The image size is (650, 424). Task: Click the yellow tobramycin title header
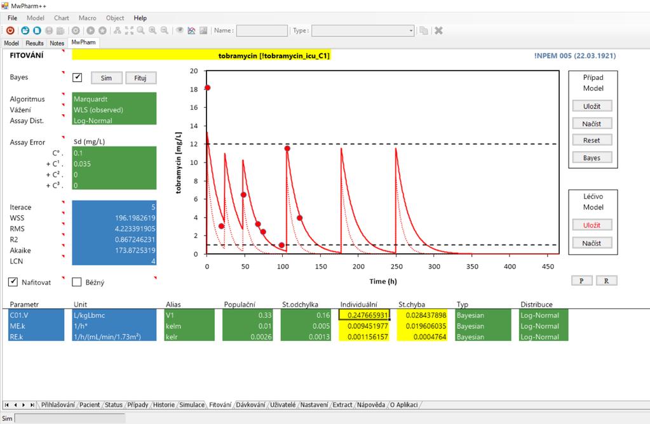point(201,55)
